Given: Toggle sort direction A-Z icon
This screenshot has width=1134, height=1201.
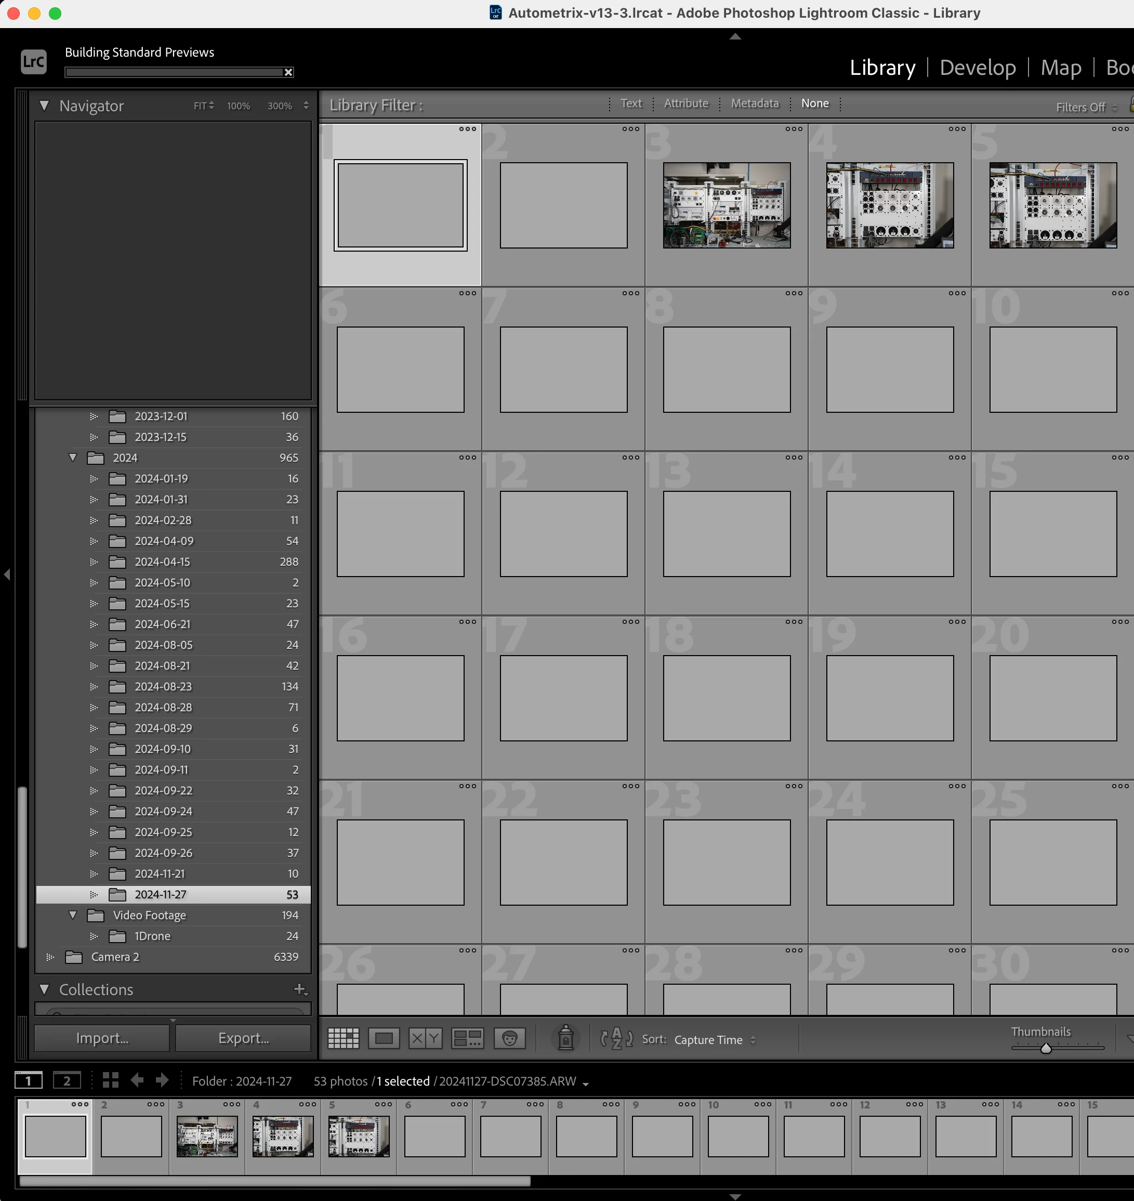Looking at the screenshot, I should 616,1038.
